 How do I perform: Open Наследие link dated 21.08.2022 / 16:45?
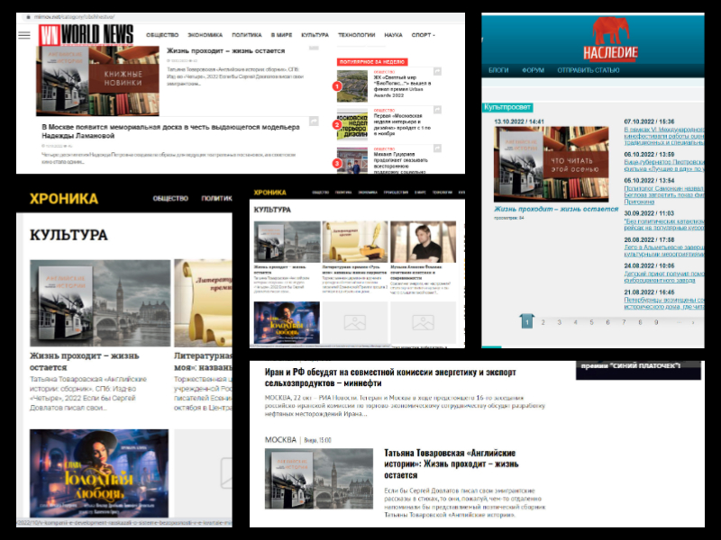pyautogui.click(x=664, y=303)
